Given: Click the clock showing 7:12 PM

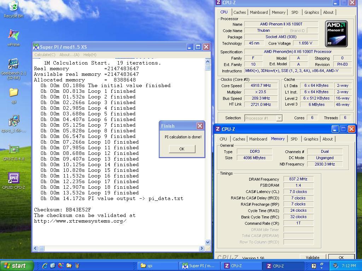Looking at the screenshot, I should (x=349, y=266).
